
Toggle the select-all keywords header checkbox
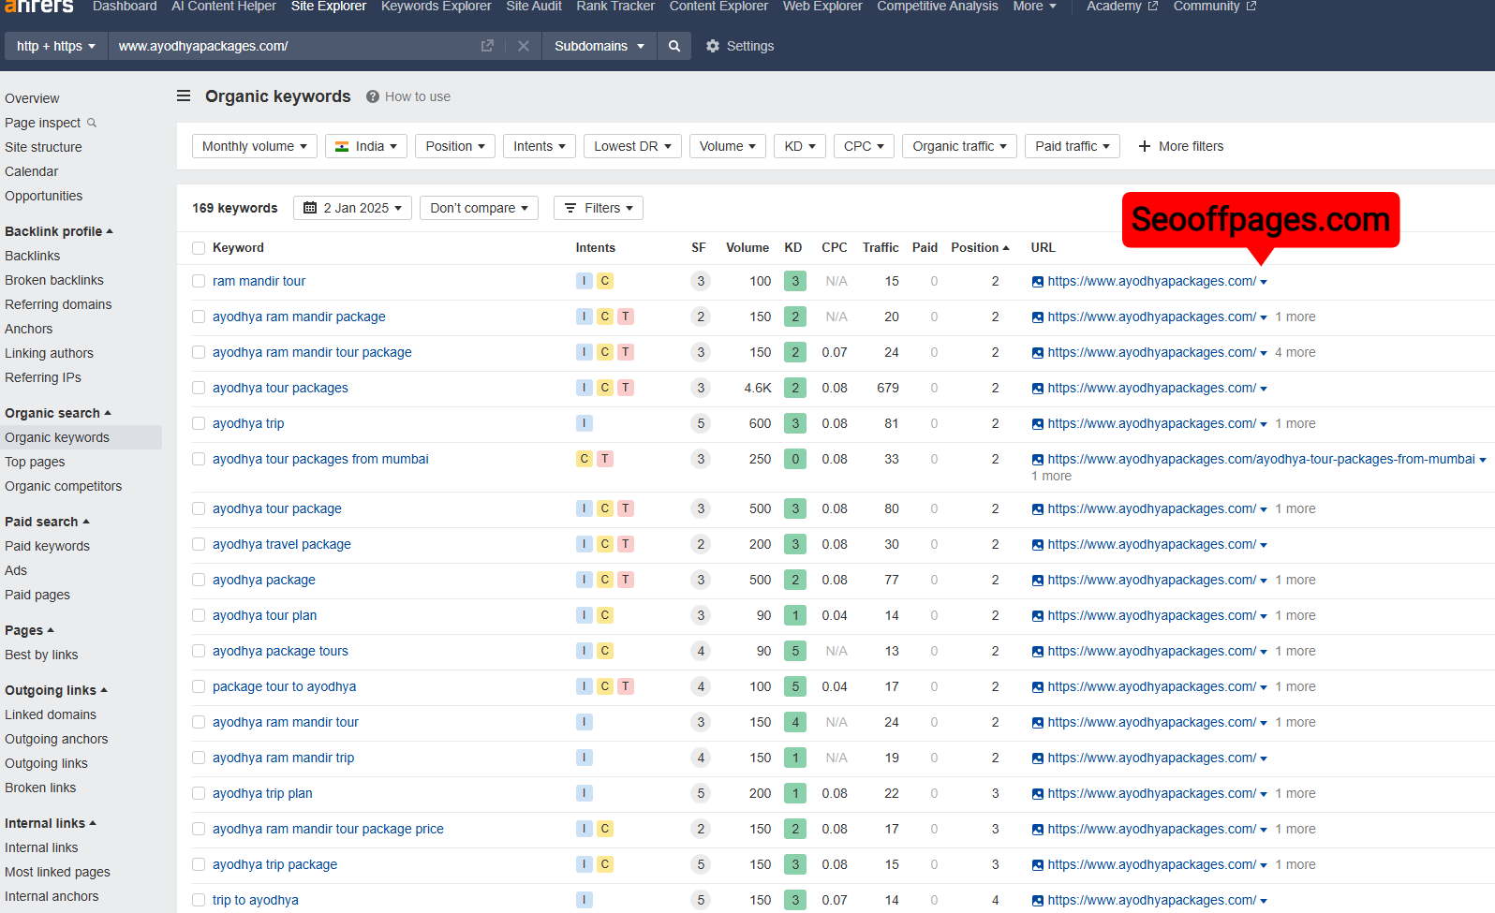coord(199,248)
